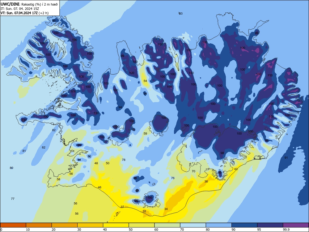Click the map value 32
The width and height of the screenshot is (309, 232).
tap(144, 211)
